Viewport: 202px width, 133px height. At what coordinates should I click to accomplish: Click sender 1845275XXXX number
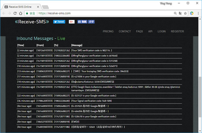[44, 122]
